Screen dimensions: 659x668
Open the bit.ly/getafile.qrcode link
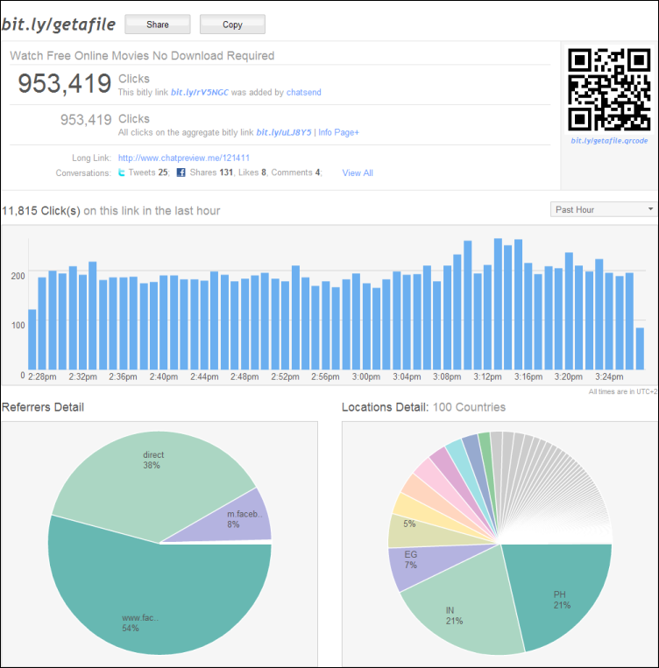[x=609, y=140]
